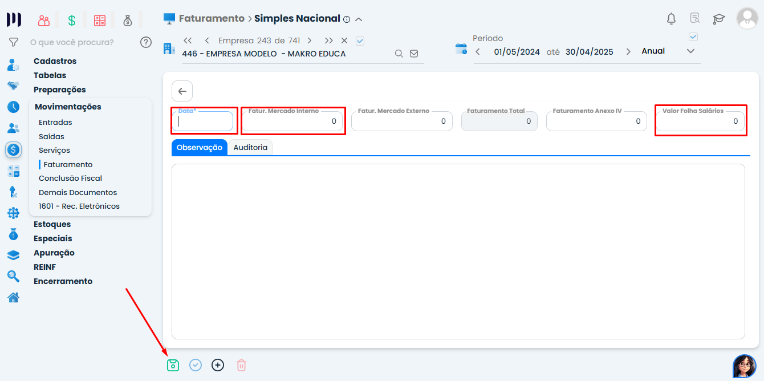Open the graduation cap training icon
Viewport: 764px width, 381px height.
tap(718, 19)
